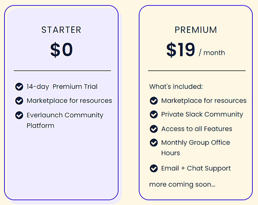Click the '/ month' billing label
This screenshot has width=258, height=205.
pos(212,53)
